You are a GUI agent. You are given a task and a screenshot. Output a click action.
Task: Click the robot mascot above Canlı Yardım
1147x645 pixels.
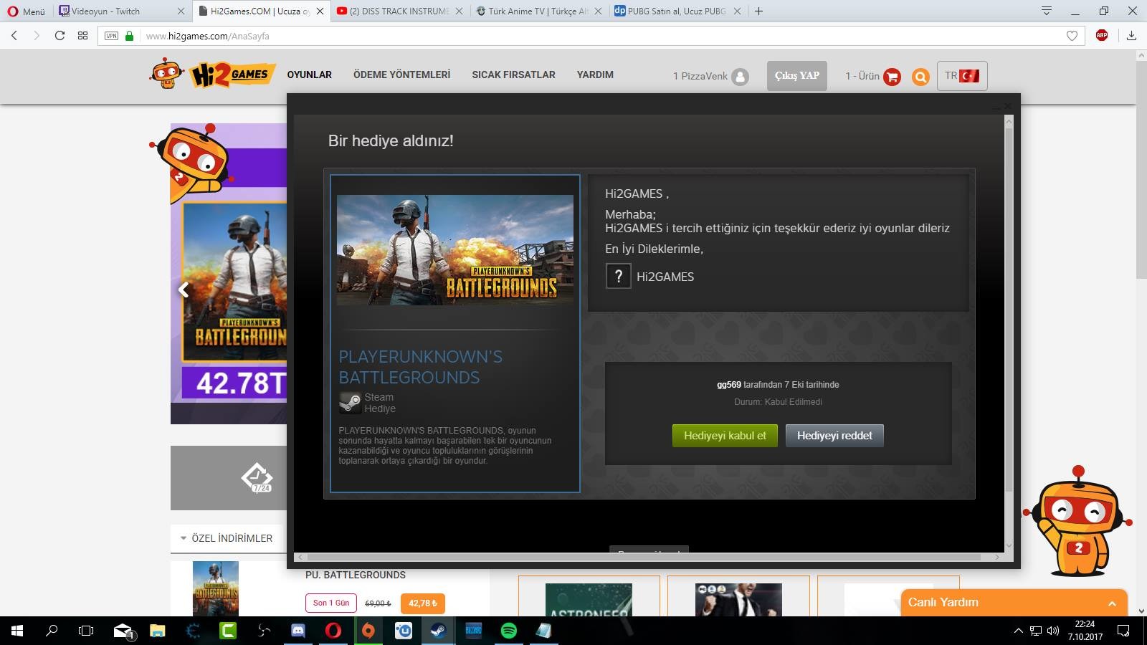pyautogui.click(x=1077, y=521)
